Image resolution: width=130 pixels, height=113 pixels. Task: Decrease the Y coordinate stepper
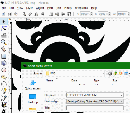point(109,15)
